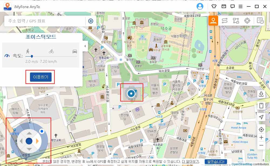This screenshot has width=270, height=166.
Task: Click the iMyFone AnyTo app logo
Action: coord(7,6)
